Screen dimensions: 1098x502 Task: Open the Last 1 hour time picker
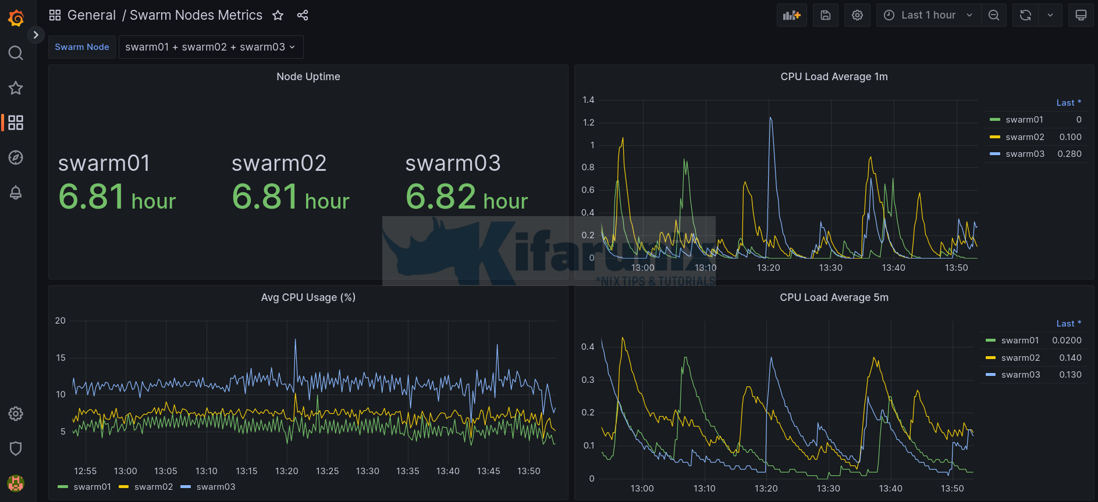[928, 15]
